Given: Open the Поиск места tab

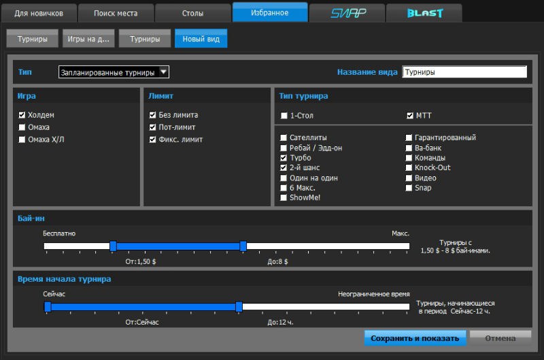Looking at the screenshot, I should (115, 13).
